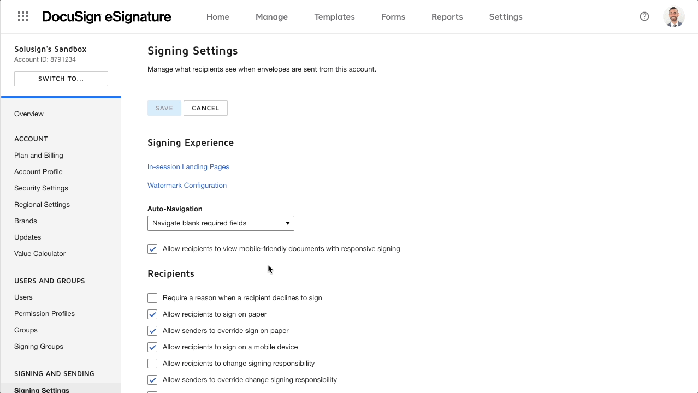This screenshot has height=393, width=698.
Task: Open Signing Groups in sidebar
Action: click(39, 347)
